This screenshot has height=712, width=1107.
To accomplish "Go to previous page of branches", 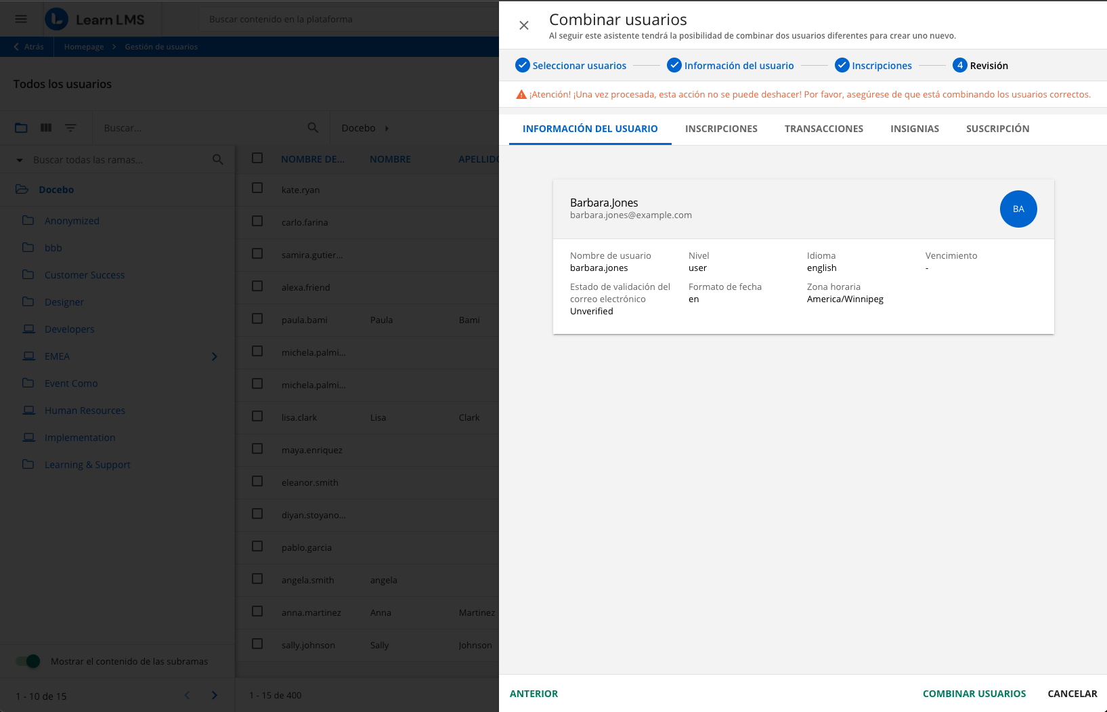I will pos(188,695).
